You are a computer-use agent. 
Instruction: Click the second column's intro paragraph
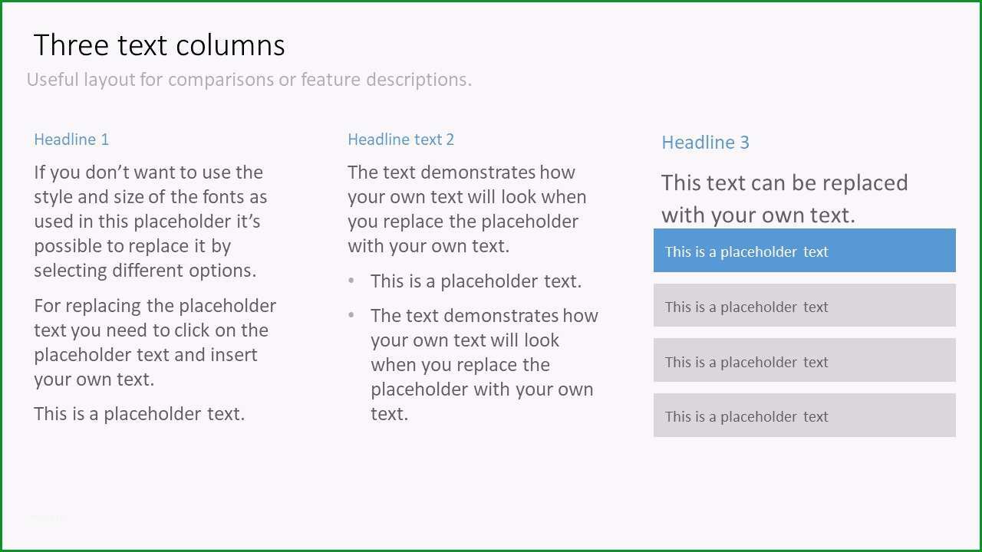click(467, 209)
